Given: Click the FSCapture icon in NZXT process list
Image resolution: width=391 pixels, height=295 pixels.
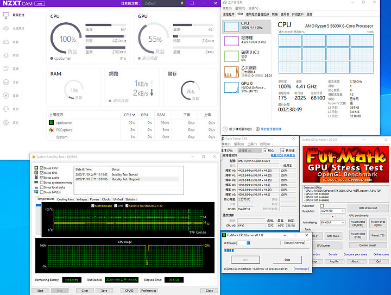Looking at the screenshot, I should (51, 130).
